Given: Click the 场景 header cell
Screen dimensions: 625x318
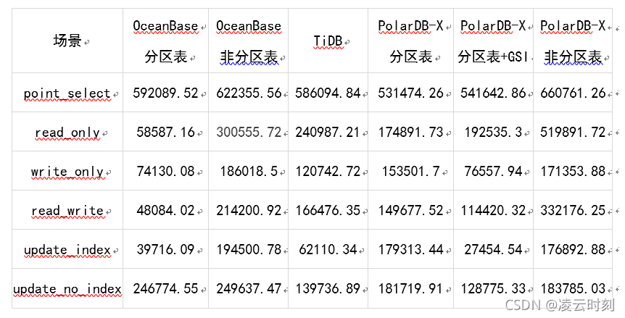Looking at the screenshot, I should (x=67, y=41).
